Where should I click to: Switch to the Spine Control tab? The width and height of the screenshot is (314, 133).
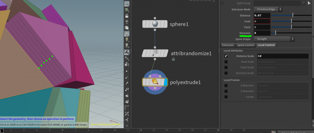coord(246,45)
